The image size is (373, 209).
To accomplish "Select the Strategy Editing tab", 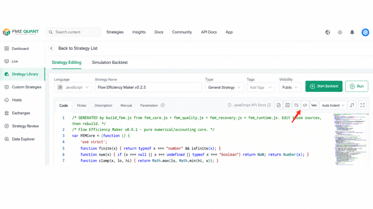I will tap(67, 62).
